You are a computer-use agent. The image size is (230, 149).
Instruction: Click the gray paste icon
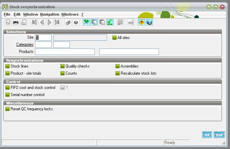pos(102,22)
